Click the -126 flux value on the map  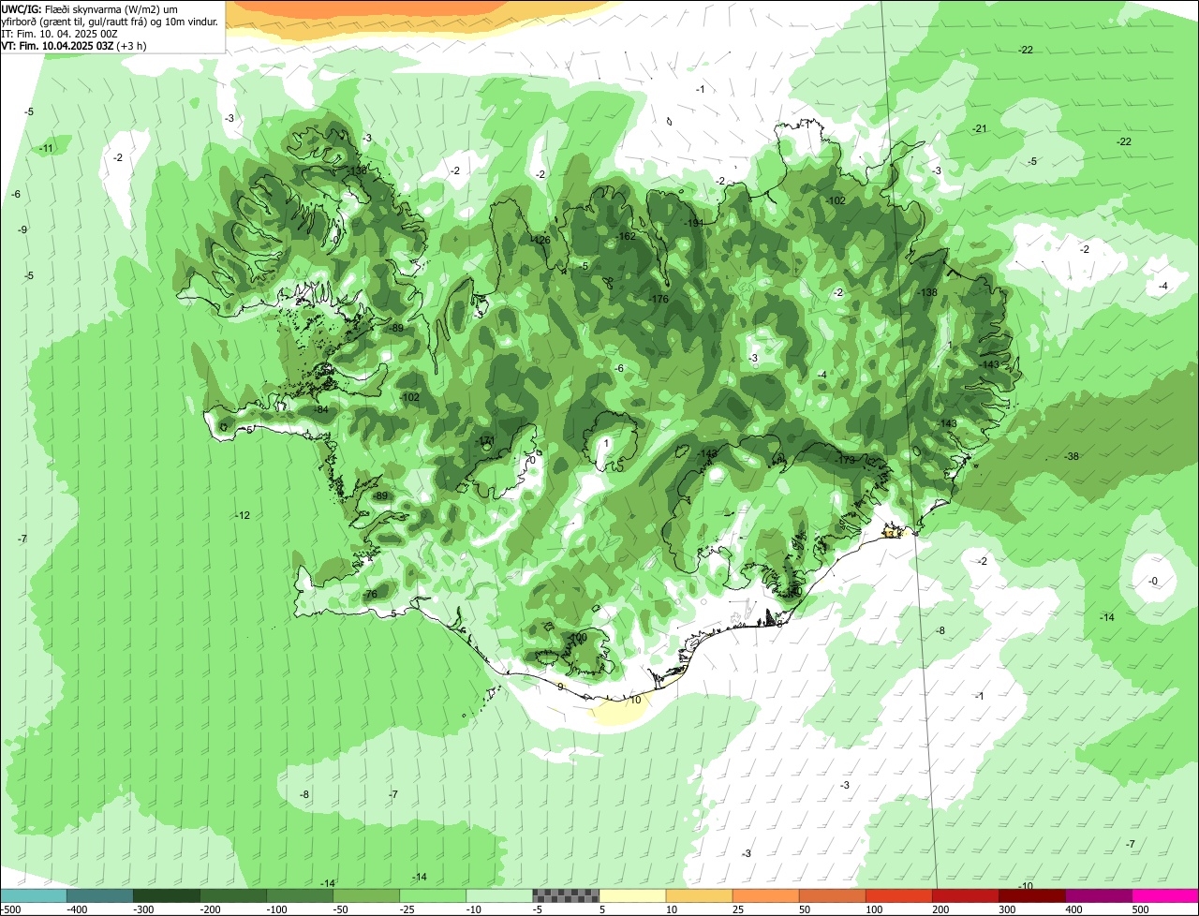click(540, 240)
